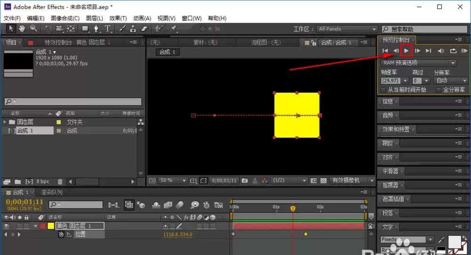Click interpret footage icon in Project panel
Image resolution: width=471 pixels, height=255 pixels.
7,182
